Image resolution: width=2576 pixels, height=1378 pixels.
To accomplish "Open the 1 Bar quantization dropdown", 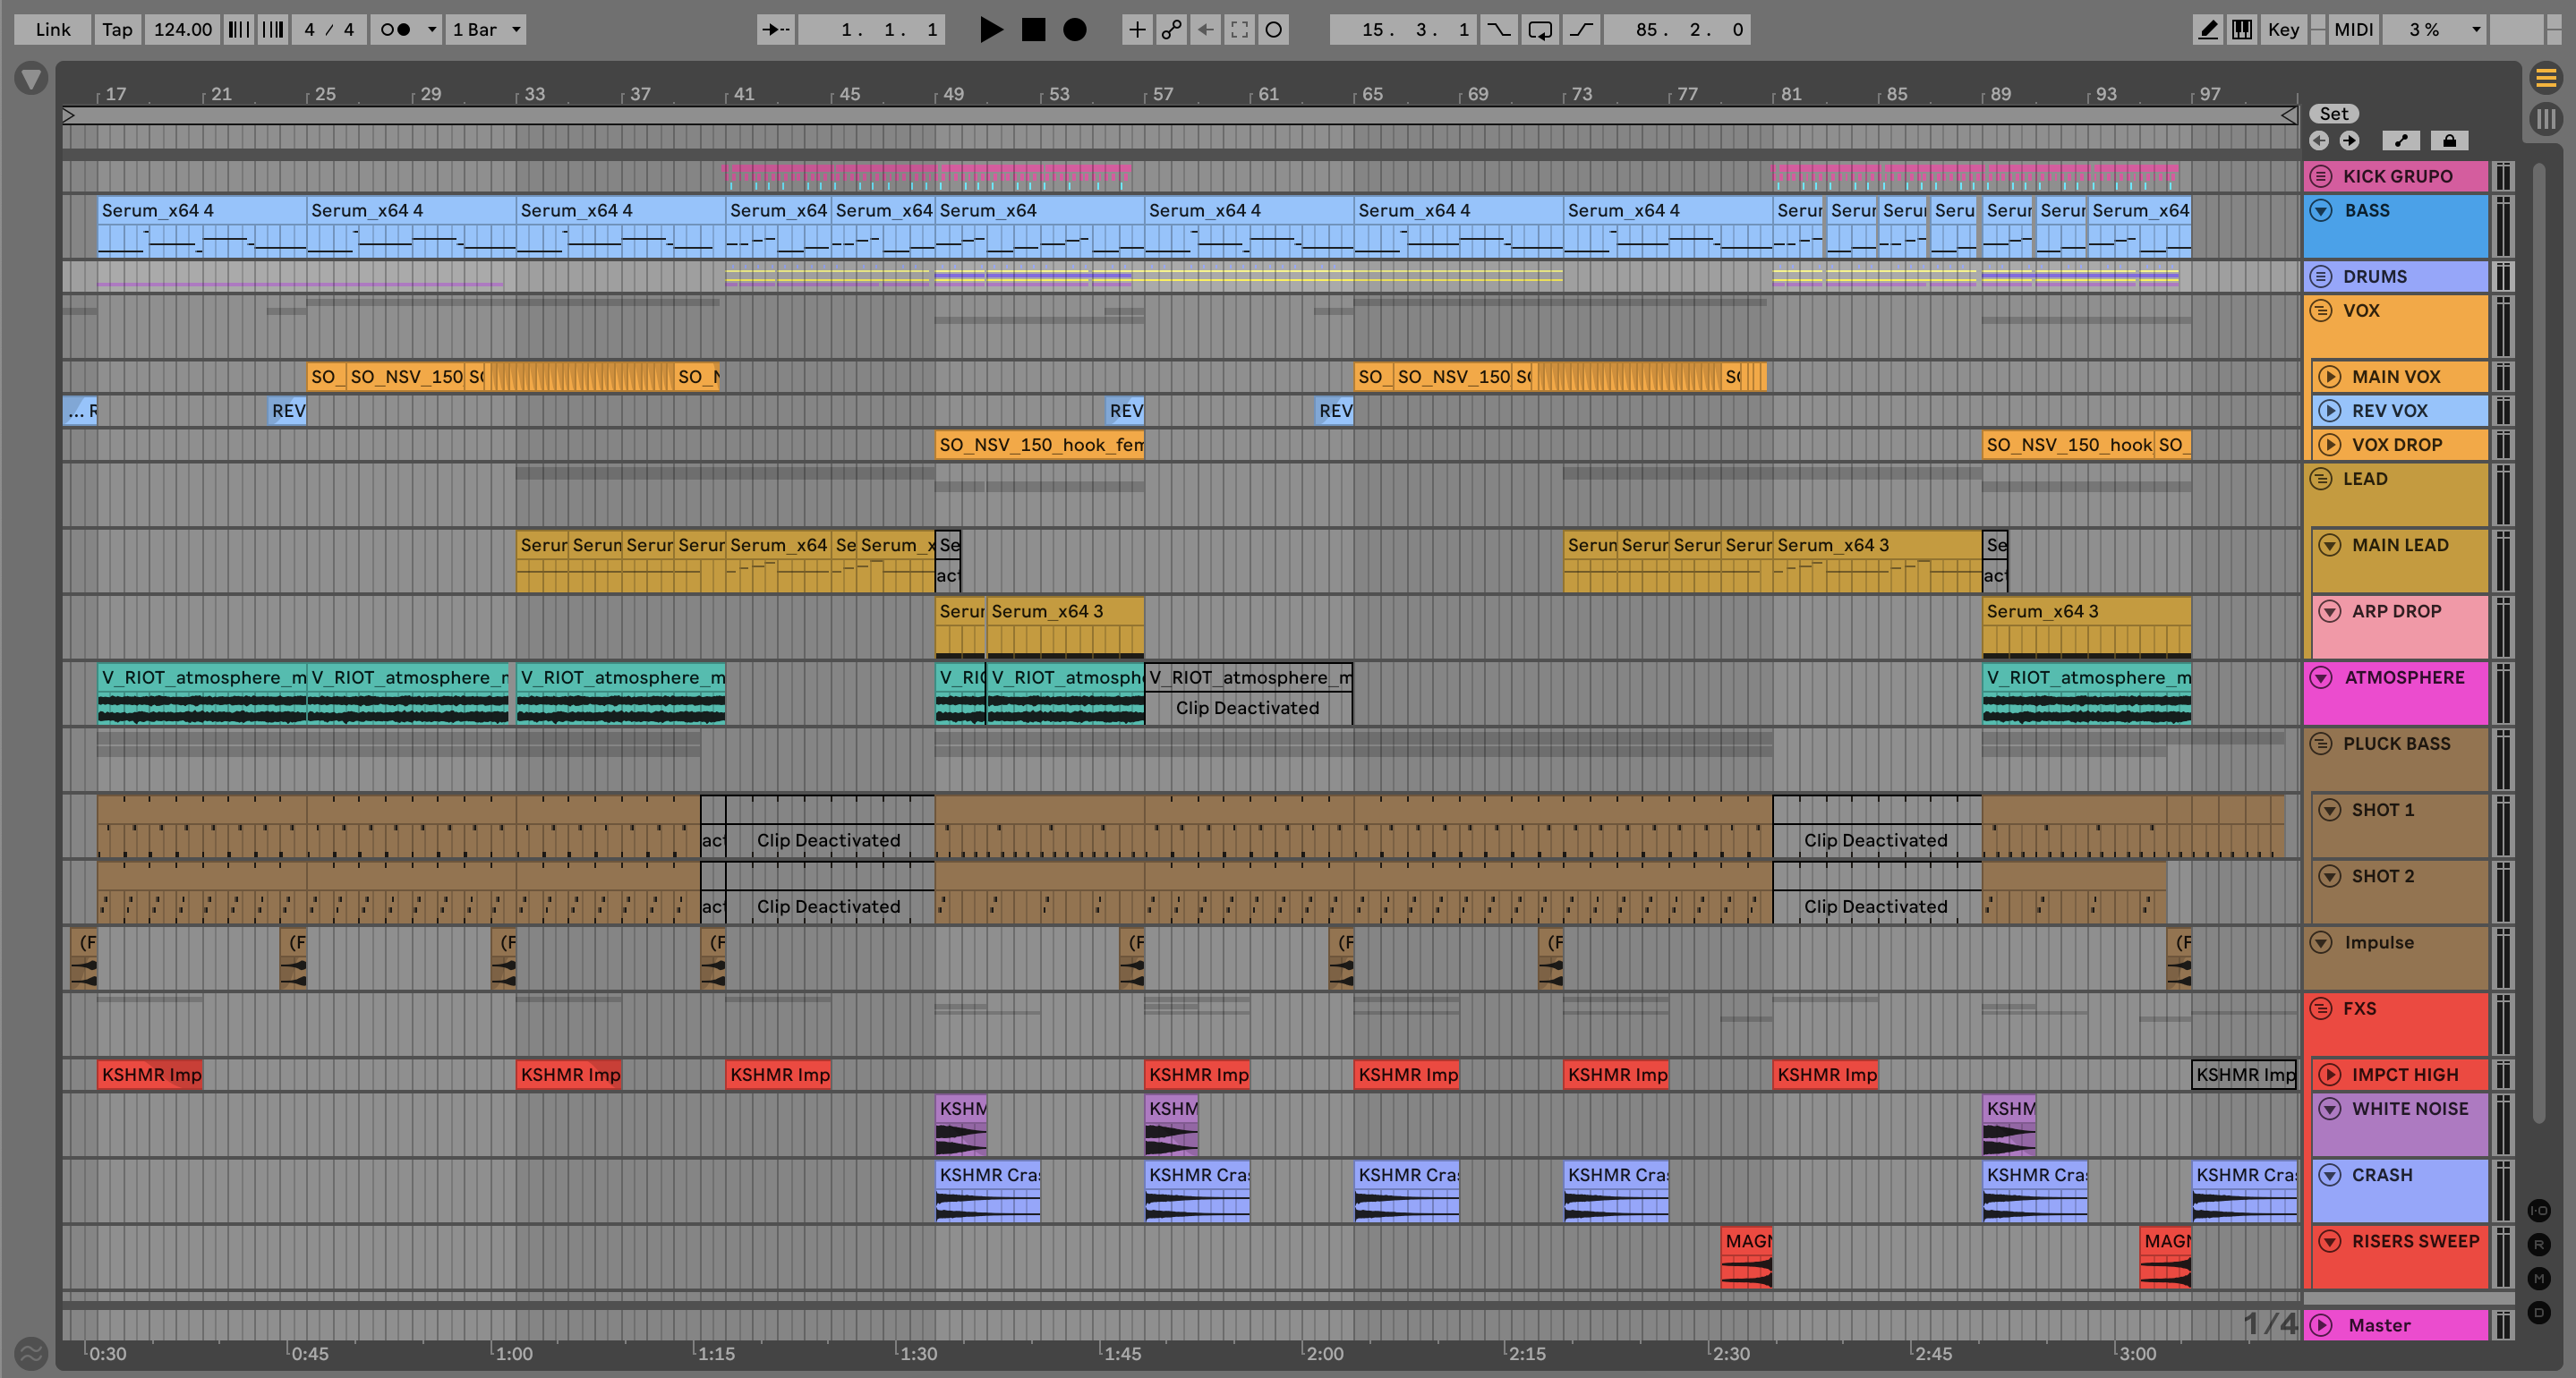I will pos(486,29).
